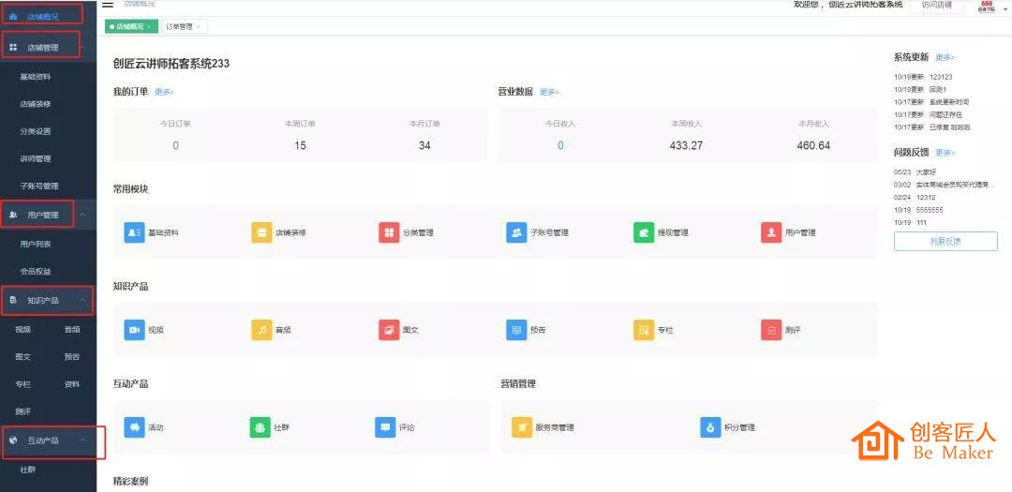
Task: Select 讲师管理 in the sidebar
Action: point(36,158)
